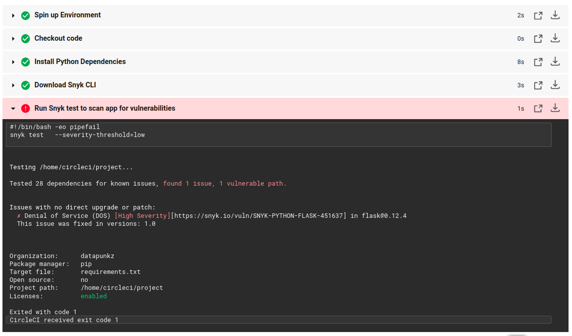572x336 pixels.
Task: Expand the Install Python Dependencies step
Action: 12,62
